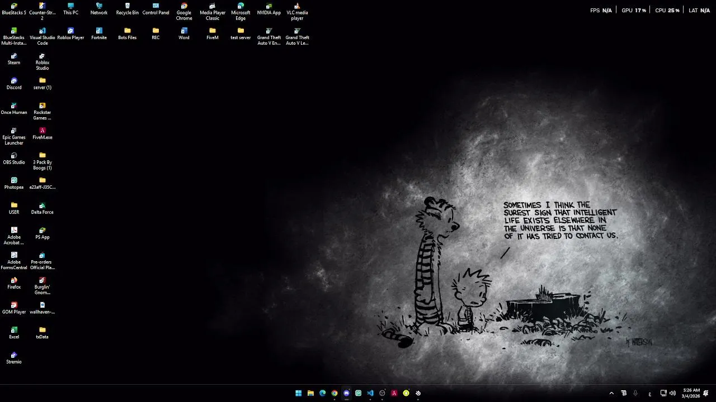Select the Pre-orders Official Pla... shortcut

42,261
